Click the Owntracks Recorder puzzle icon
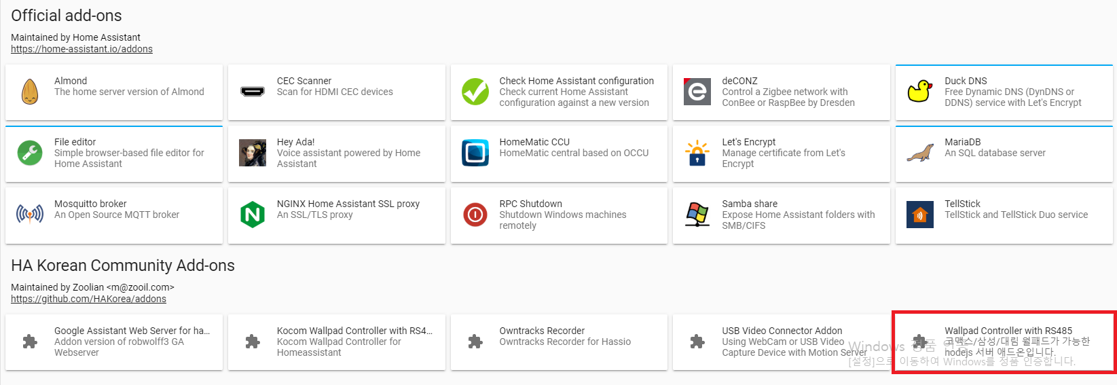 tap(475, 342)
